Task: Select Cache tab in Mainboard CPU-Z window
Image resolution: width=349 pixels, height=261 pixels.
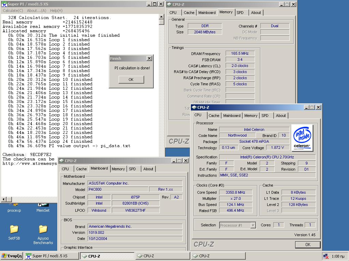Action: 81,169
